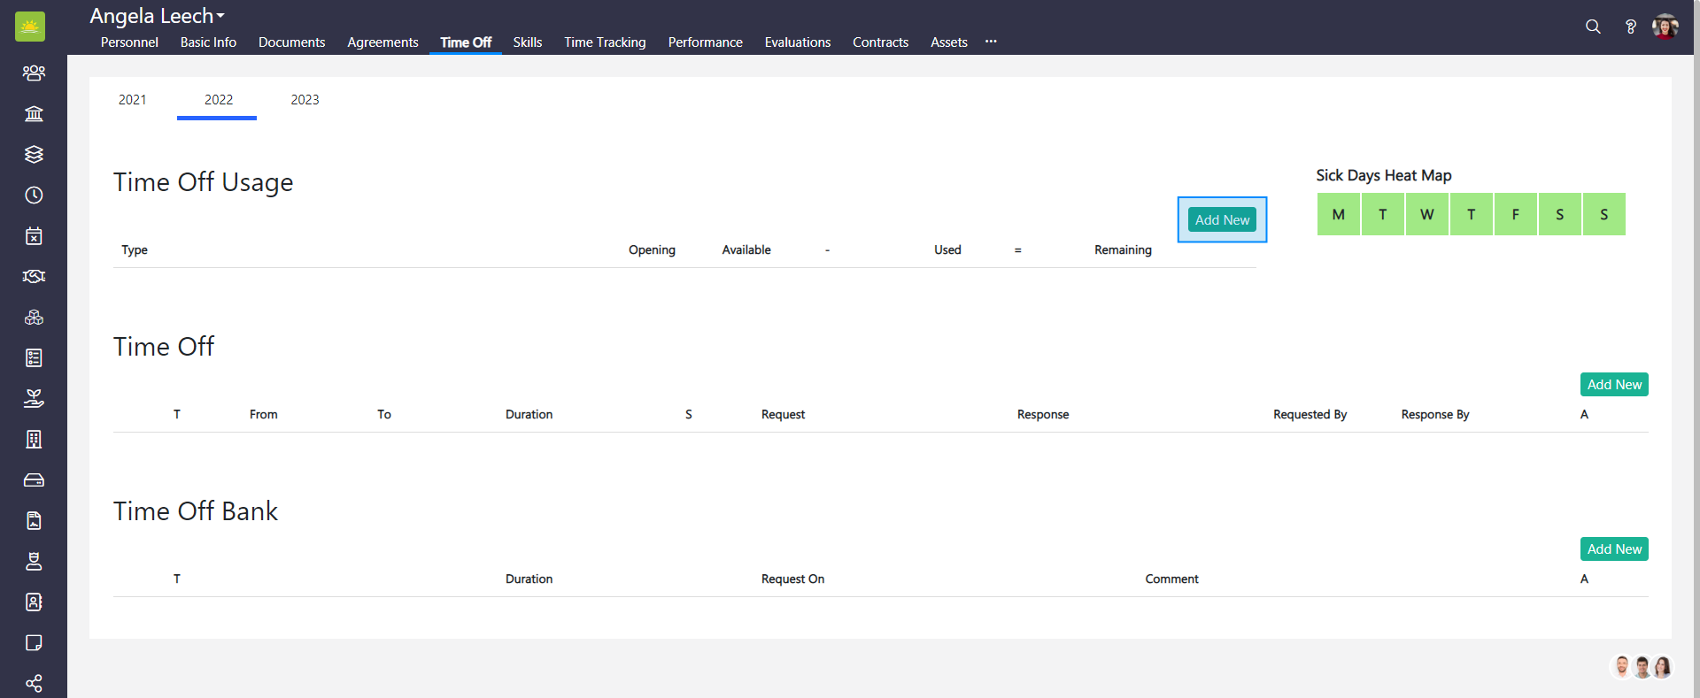Screen dimensions: 1700x698
Task: Switch to the 2023 year tab
Action: (x=305, y=100)
